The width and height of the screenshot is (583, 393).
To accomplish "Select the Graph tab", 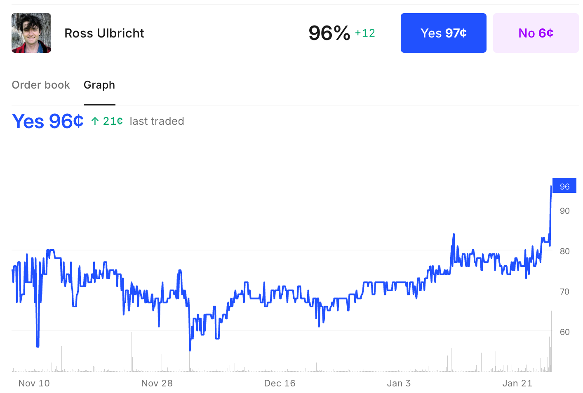I will pos(99,85).
